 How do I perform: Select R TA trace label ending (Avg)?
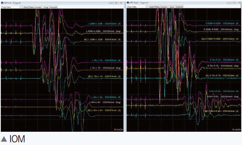tap(223, 66)
